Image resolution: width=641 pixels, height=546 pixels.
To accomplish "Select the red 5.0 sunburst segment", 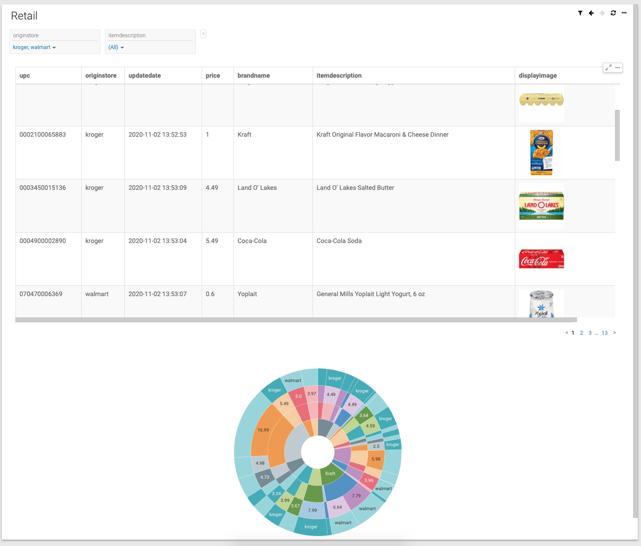I will click(x=298, y=397).
